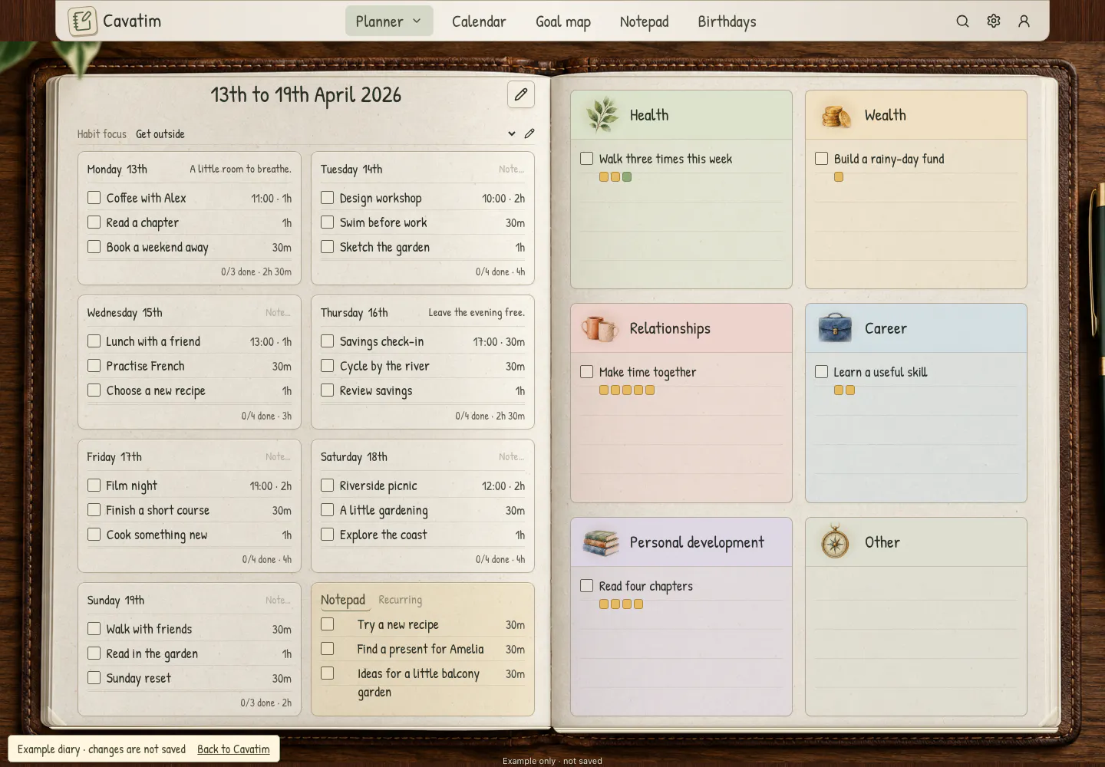Check Walk three times this week goal
Viewport: 1105px width, 767px height.
pyautogui.click(x=587, y=159)
